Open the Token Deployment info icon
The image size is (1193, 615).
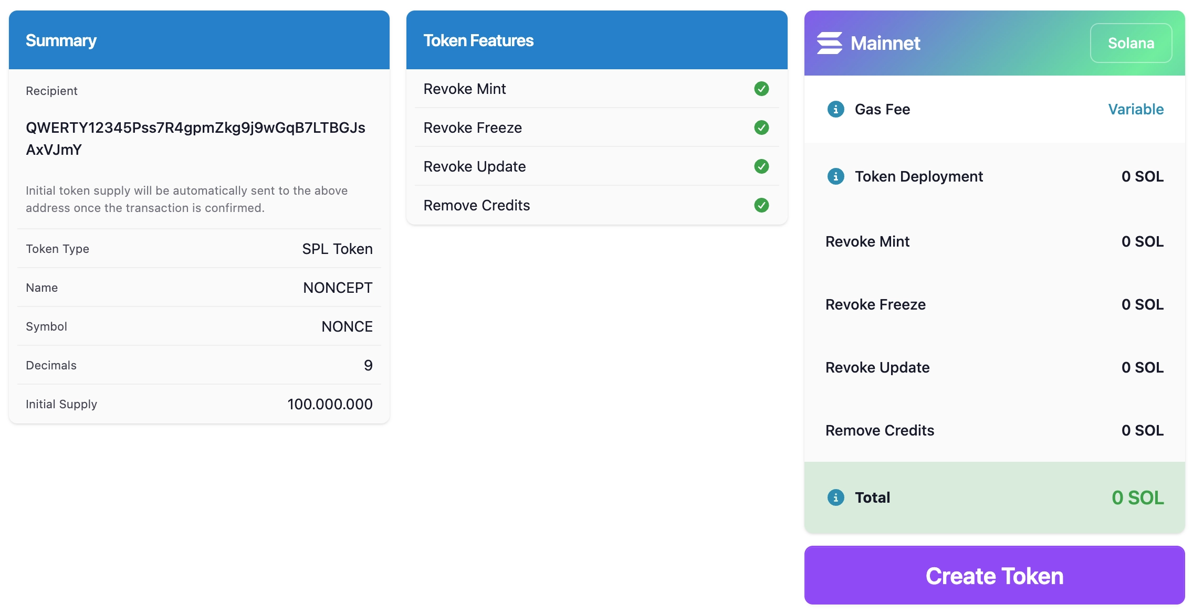pyautogui.click(x=836, y=176)
